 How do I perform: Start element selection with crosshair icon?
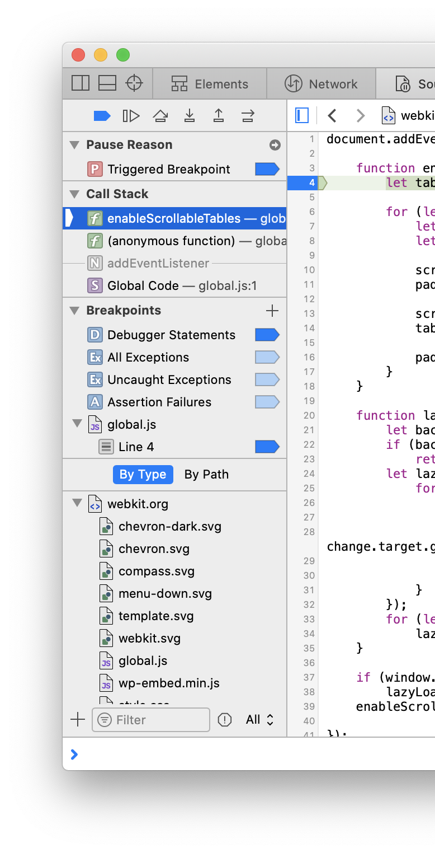134,83
